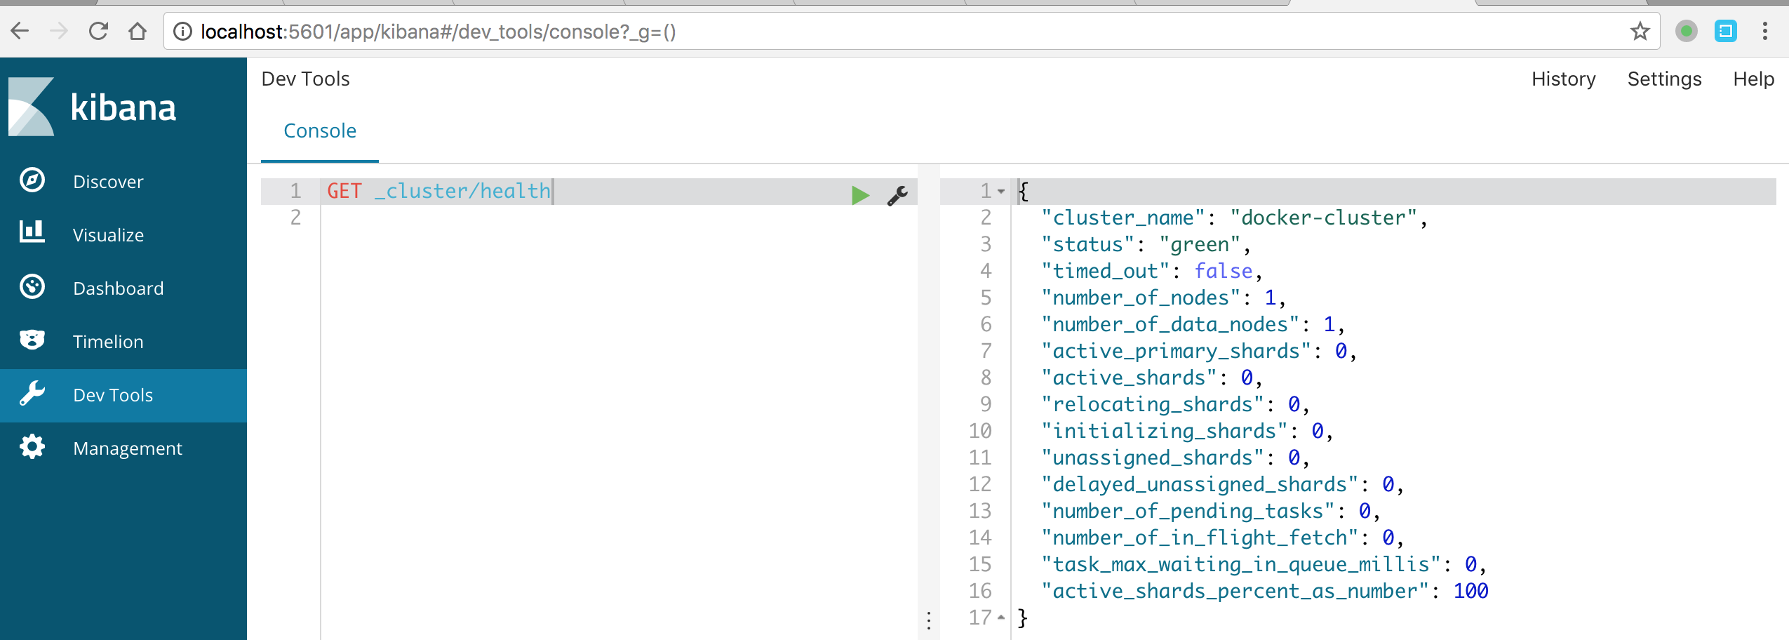Screen dimensions: 1789x640
Task: Open console Settings
Action: click(x=1664, y=79)
